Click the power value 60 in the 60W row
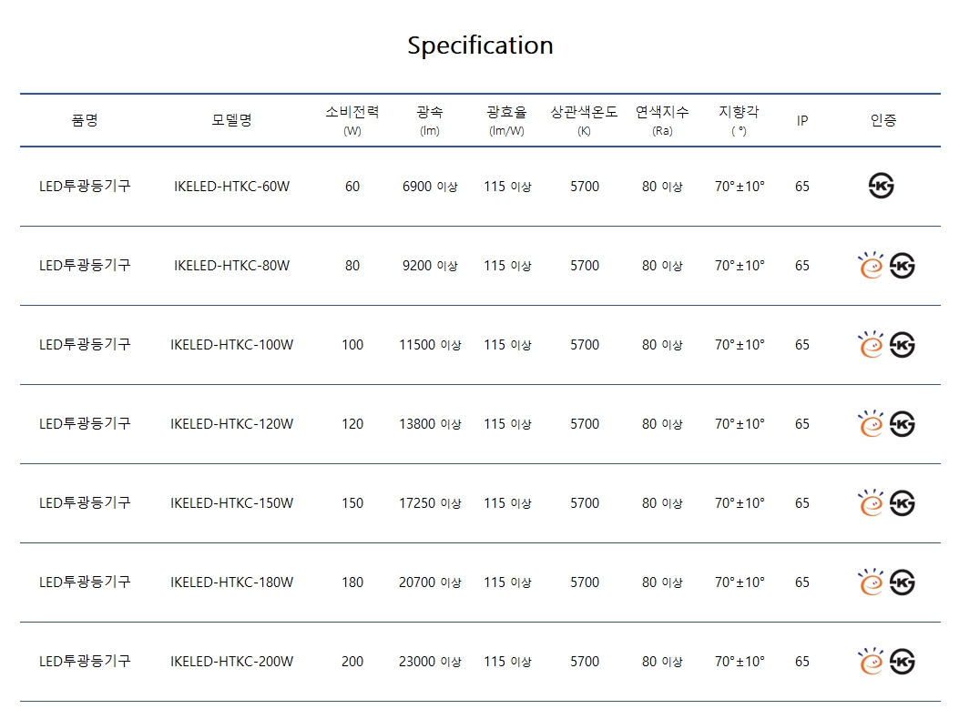The height and width of the screenshot is (709, 959). (x=352, y=187)
